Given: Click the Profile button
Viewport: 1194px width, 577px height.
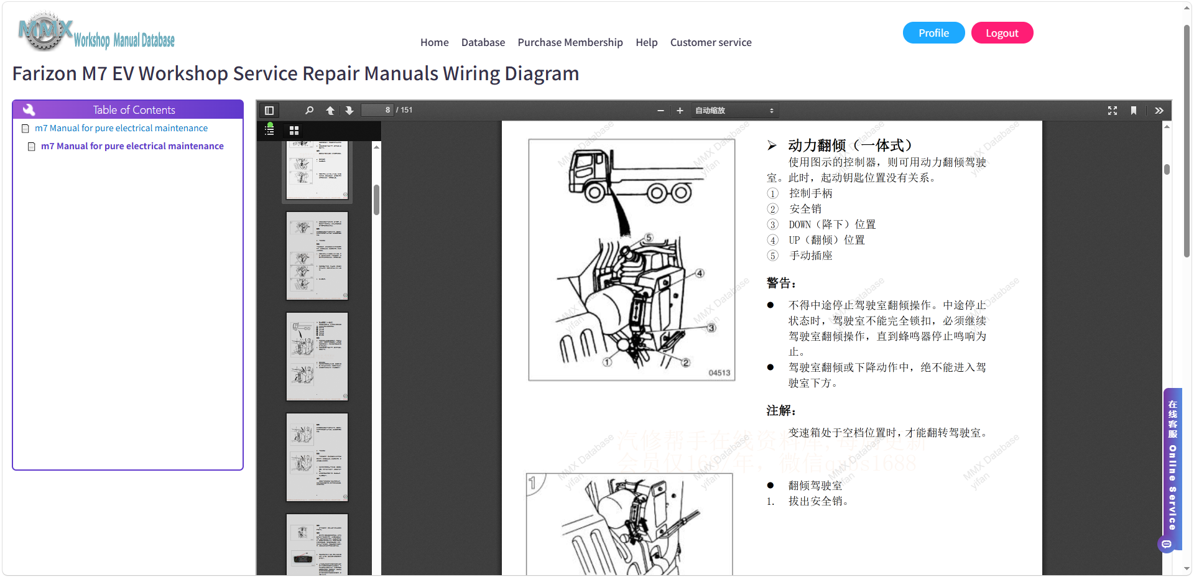Looking at the screenshot, I should [933, 33].
